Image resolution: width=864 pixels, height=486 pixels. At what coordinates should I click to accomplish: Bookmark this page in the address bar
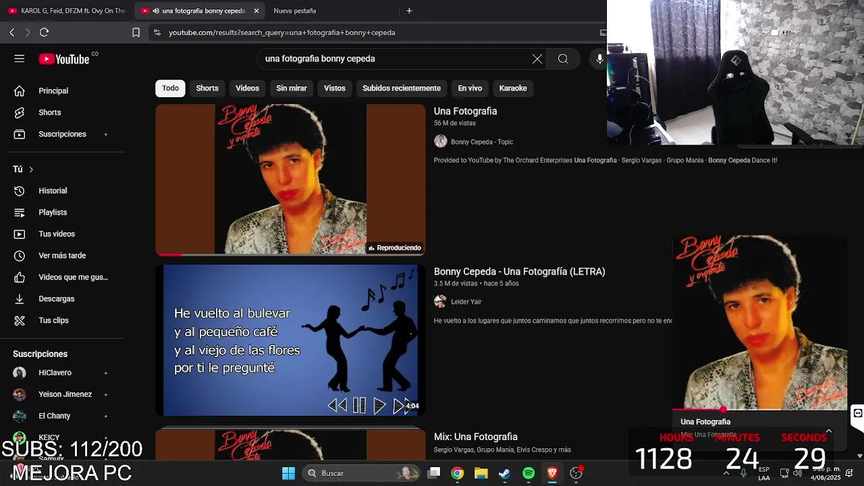pos(136,32)
